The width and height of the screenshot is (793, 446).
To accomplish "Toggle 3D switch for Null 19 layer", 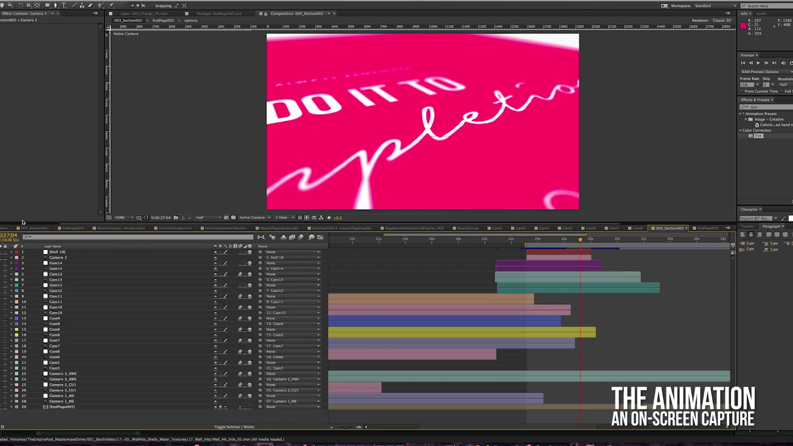I will click(x=250, y=252).
